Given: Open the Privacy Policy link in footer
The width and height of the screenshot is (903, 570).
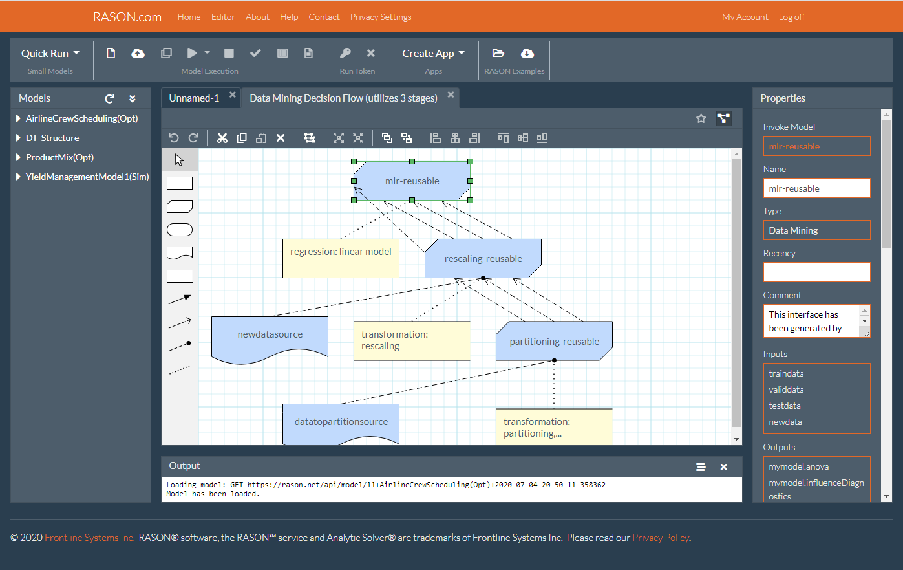Looking at the screenshot, I should pyautogui.click(x=660, y=538).
